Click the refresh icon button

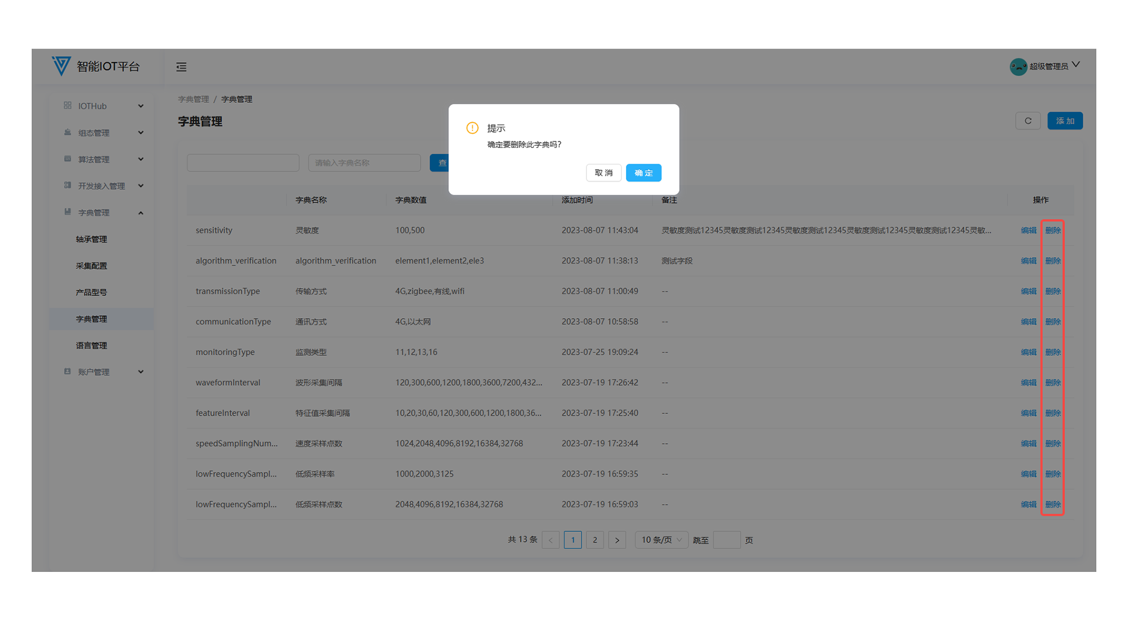1028,121
